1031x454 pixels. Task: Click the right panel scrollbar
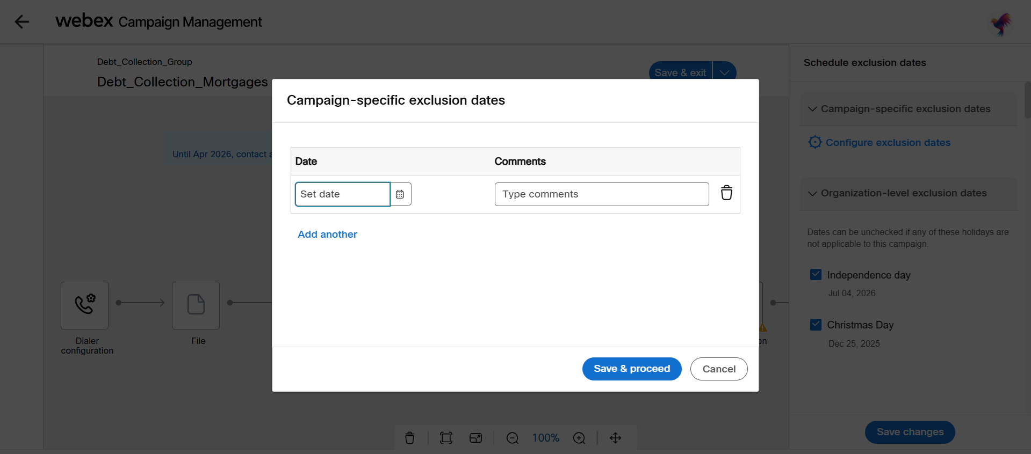(x=1027, y=100)
